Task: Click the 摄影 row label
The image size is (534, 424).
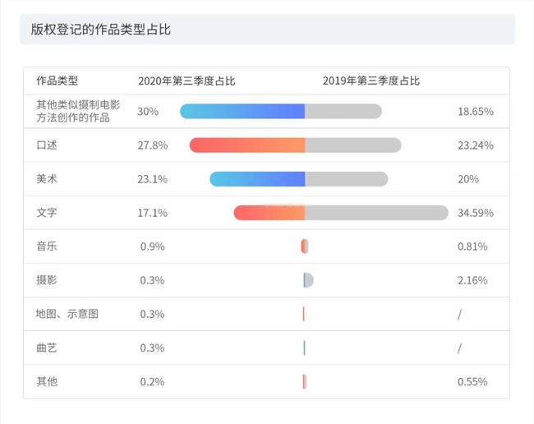Action: (x=47, y=280)
